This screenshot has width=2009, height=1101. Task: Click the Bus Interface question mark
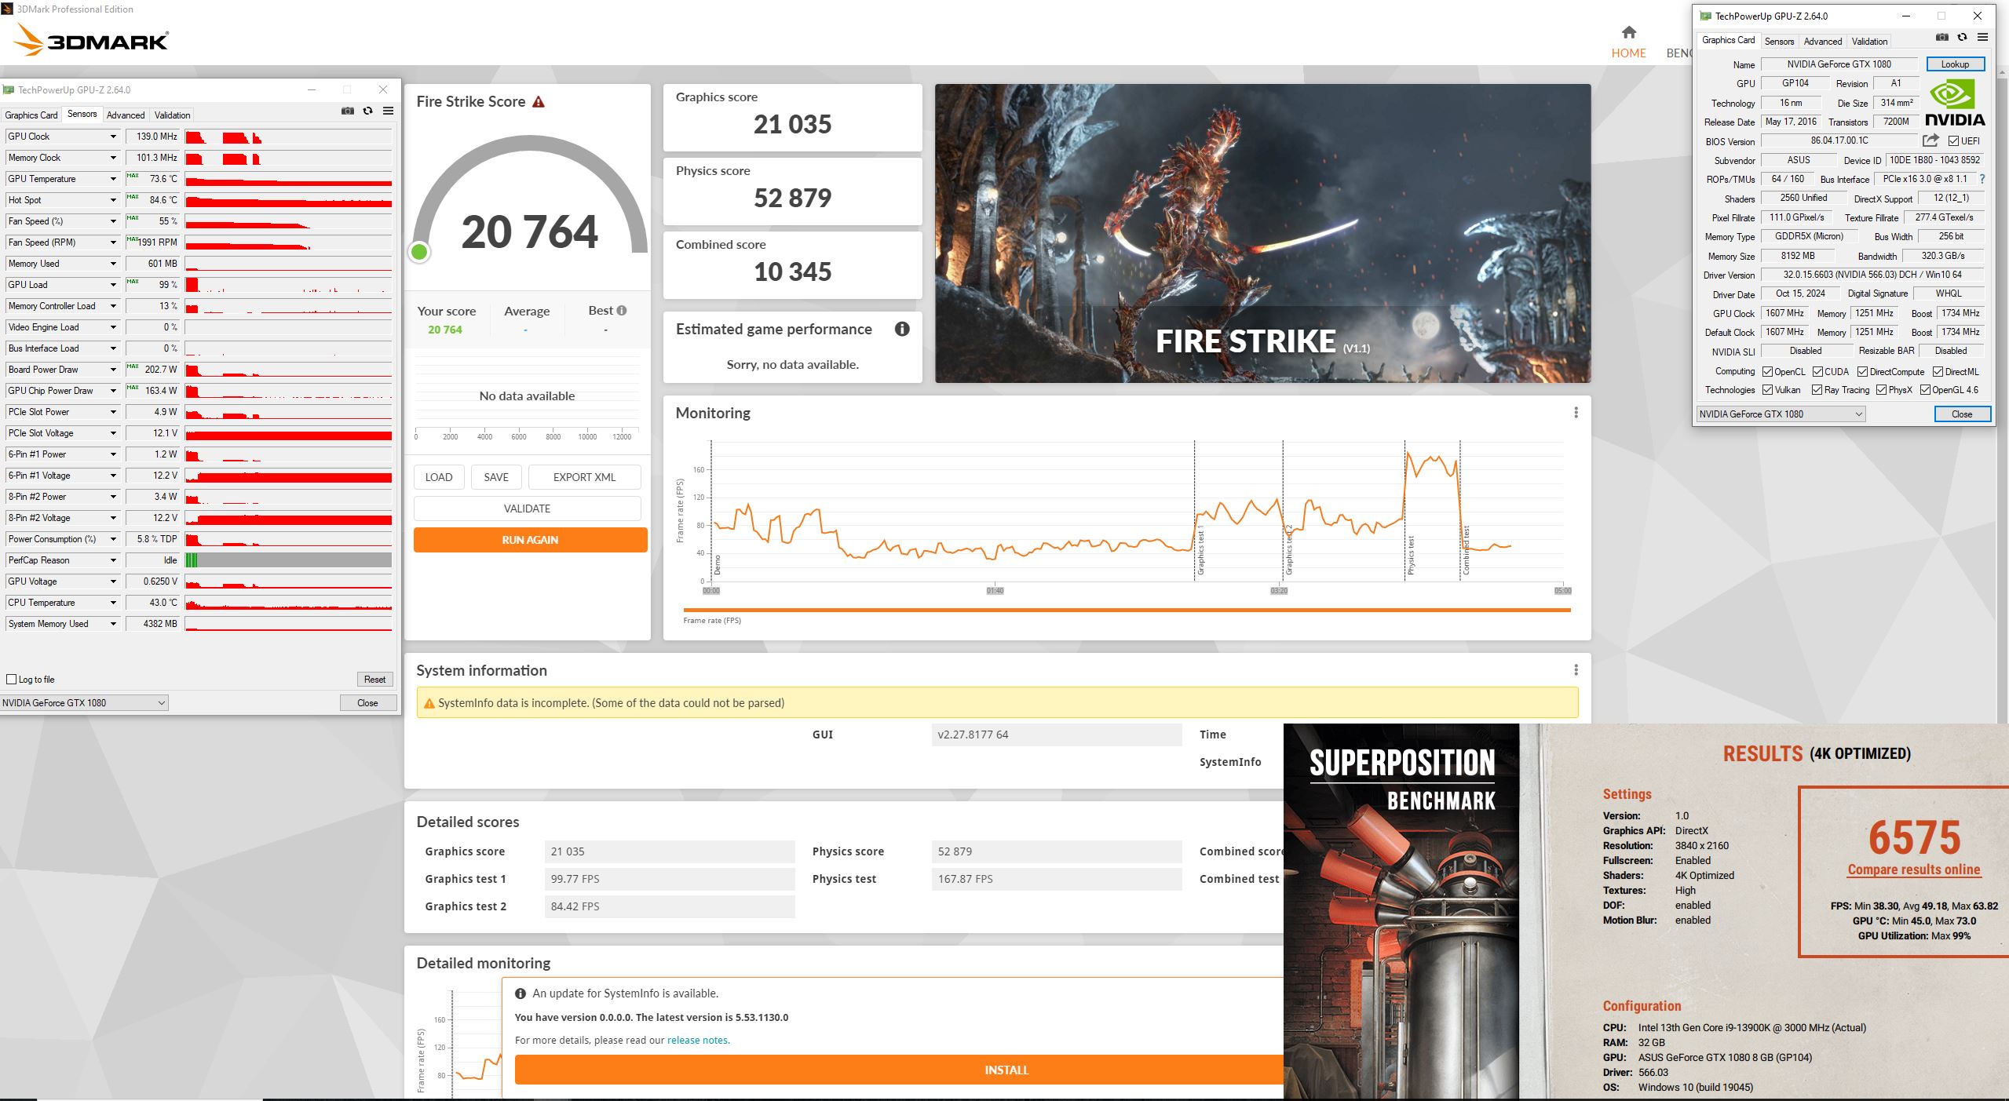[1982, 179]
